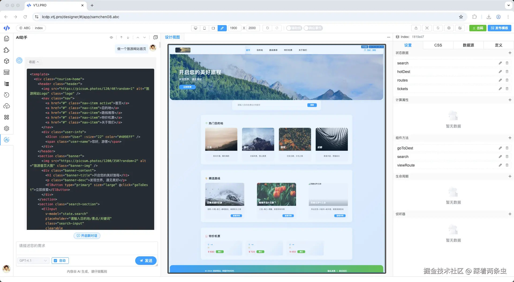Viewport: 514px width, 282px height.
Task: Click the lock icon in the top toolbar
Action: click(416, 28)
